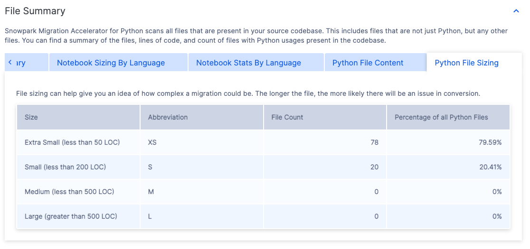This screenshot has height=249, width=530.
Task: Click the File Summary heading
Action: pos(35,11)
